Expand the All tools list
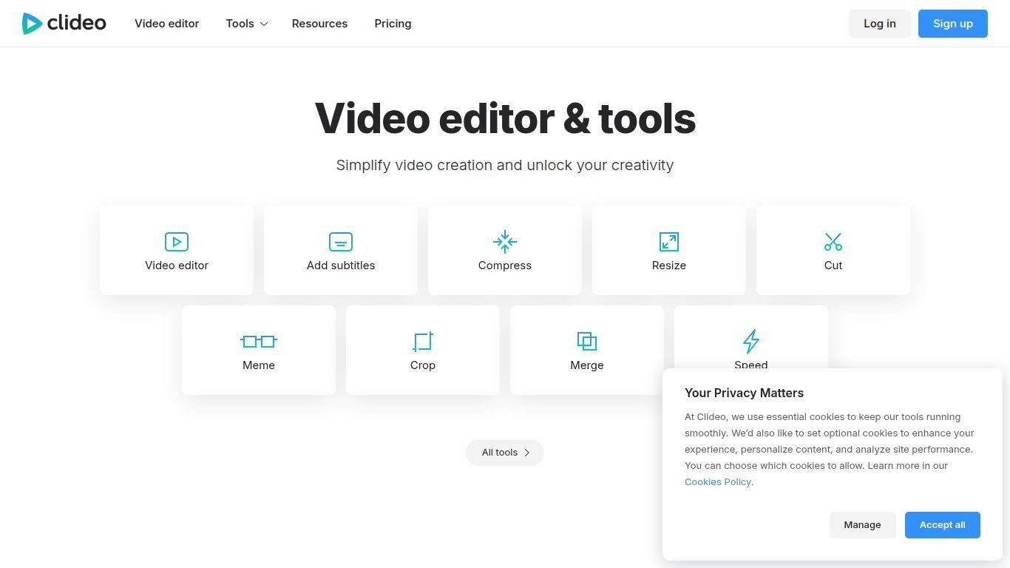The width and height of the screenshot is (1010, 568). click(x=505, y=453)
